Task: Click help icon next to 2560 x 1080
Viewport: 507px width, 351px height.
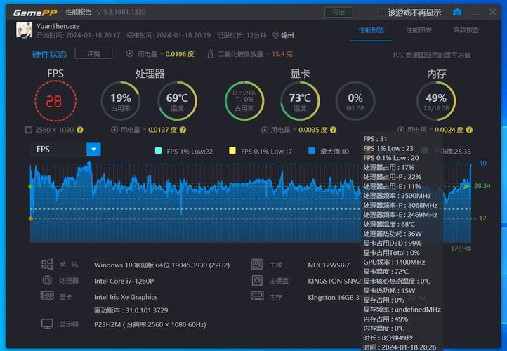Action: tap(80, 130)
